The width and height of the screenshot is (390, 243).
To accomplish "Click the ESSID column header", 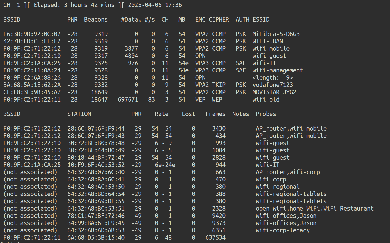I will [261, 19].
